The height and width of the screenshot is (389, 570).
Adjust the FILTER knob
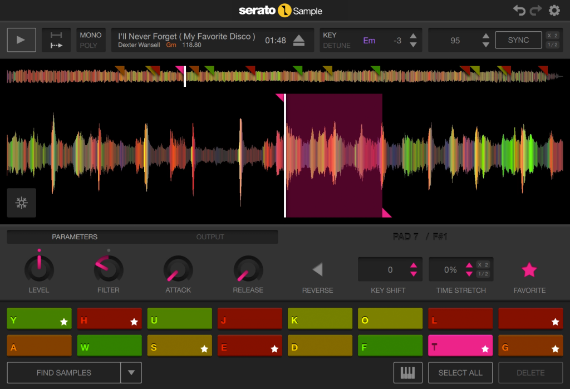109,269
